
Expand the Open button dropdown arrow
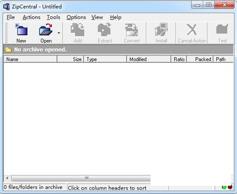pos(59,33)
